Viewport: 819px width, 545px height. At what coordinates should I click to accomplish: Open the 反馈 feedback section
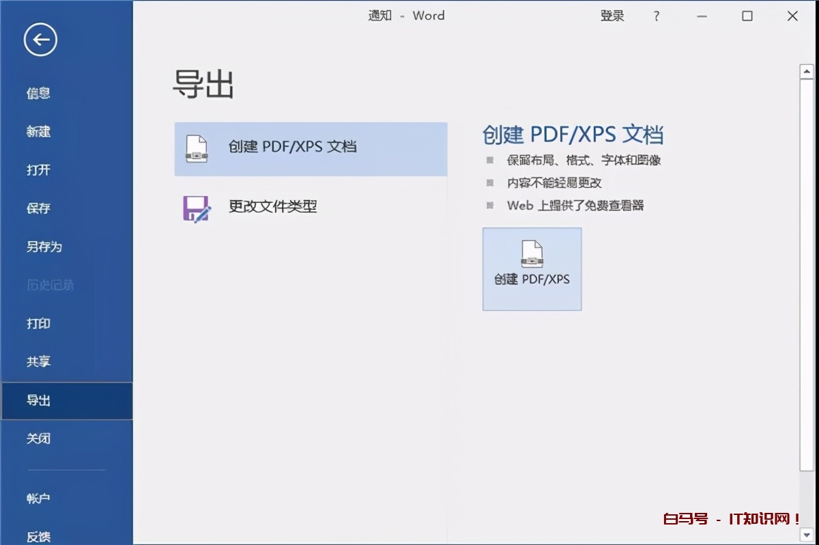(x=38, y=535)
